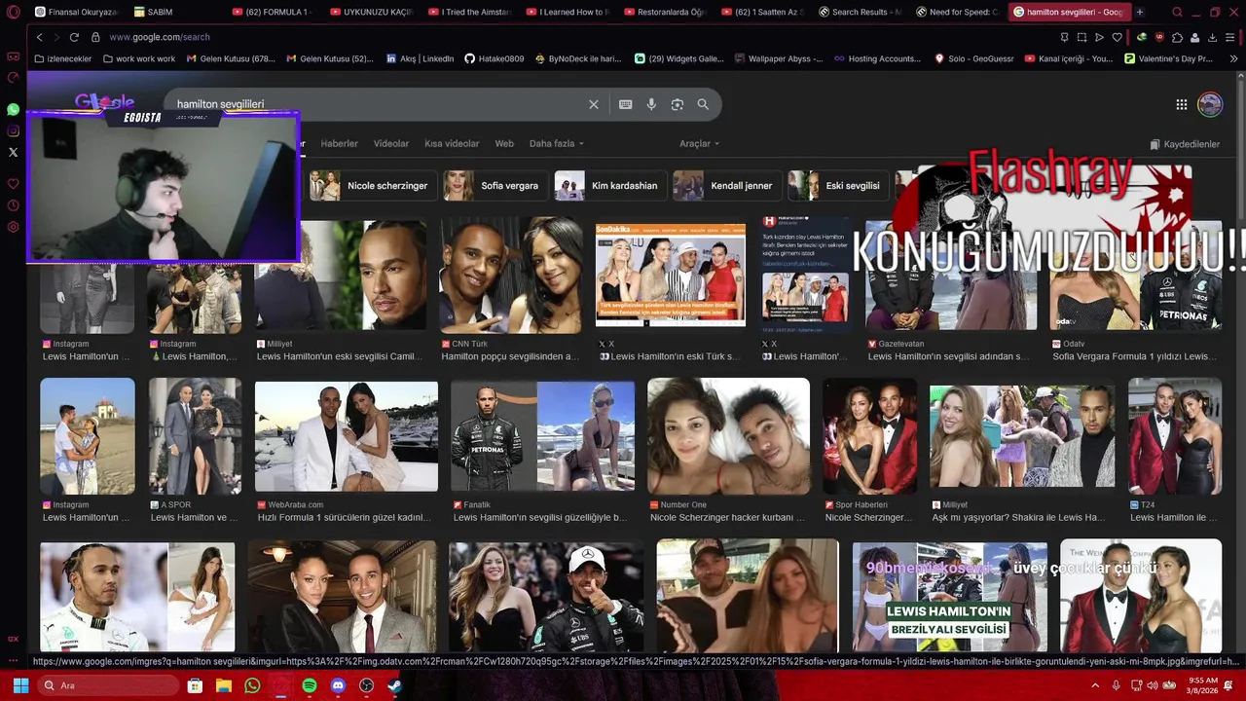Open the extensions puzzle-piece menu
The height and width of the screenshot is (701, 1246).
(x=1177, y=37)
